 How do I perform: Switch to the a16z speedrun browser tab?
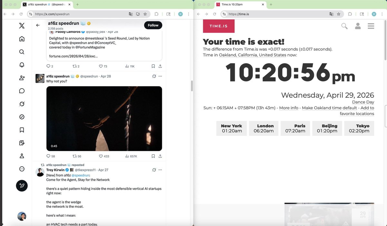pyautogui.click(x=47, y=5)
